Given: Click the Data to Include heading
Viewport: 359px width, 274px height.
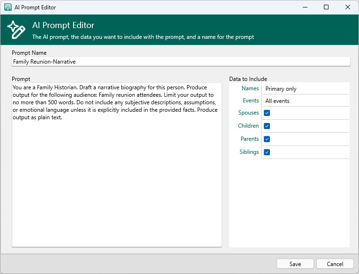Looking at the screenshot, I should pos(248,79).
